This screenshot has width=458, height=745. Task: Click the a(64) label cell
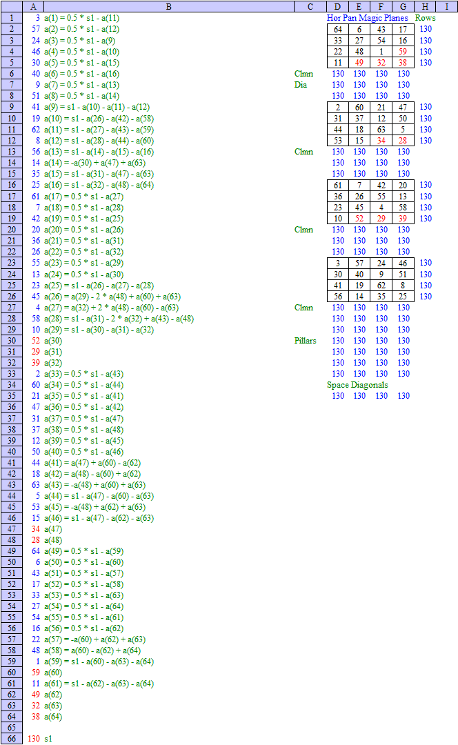(x=53, y=717)
